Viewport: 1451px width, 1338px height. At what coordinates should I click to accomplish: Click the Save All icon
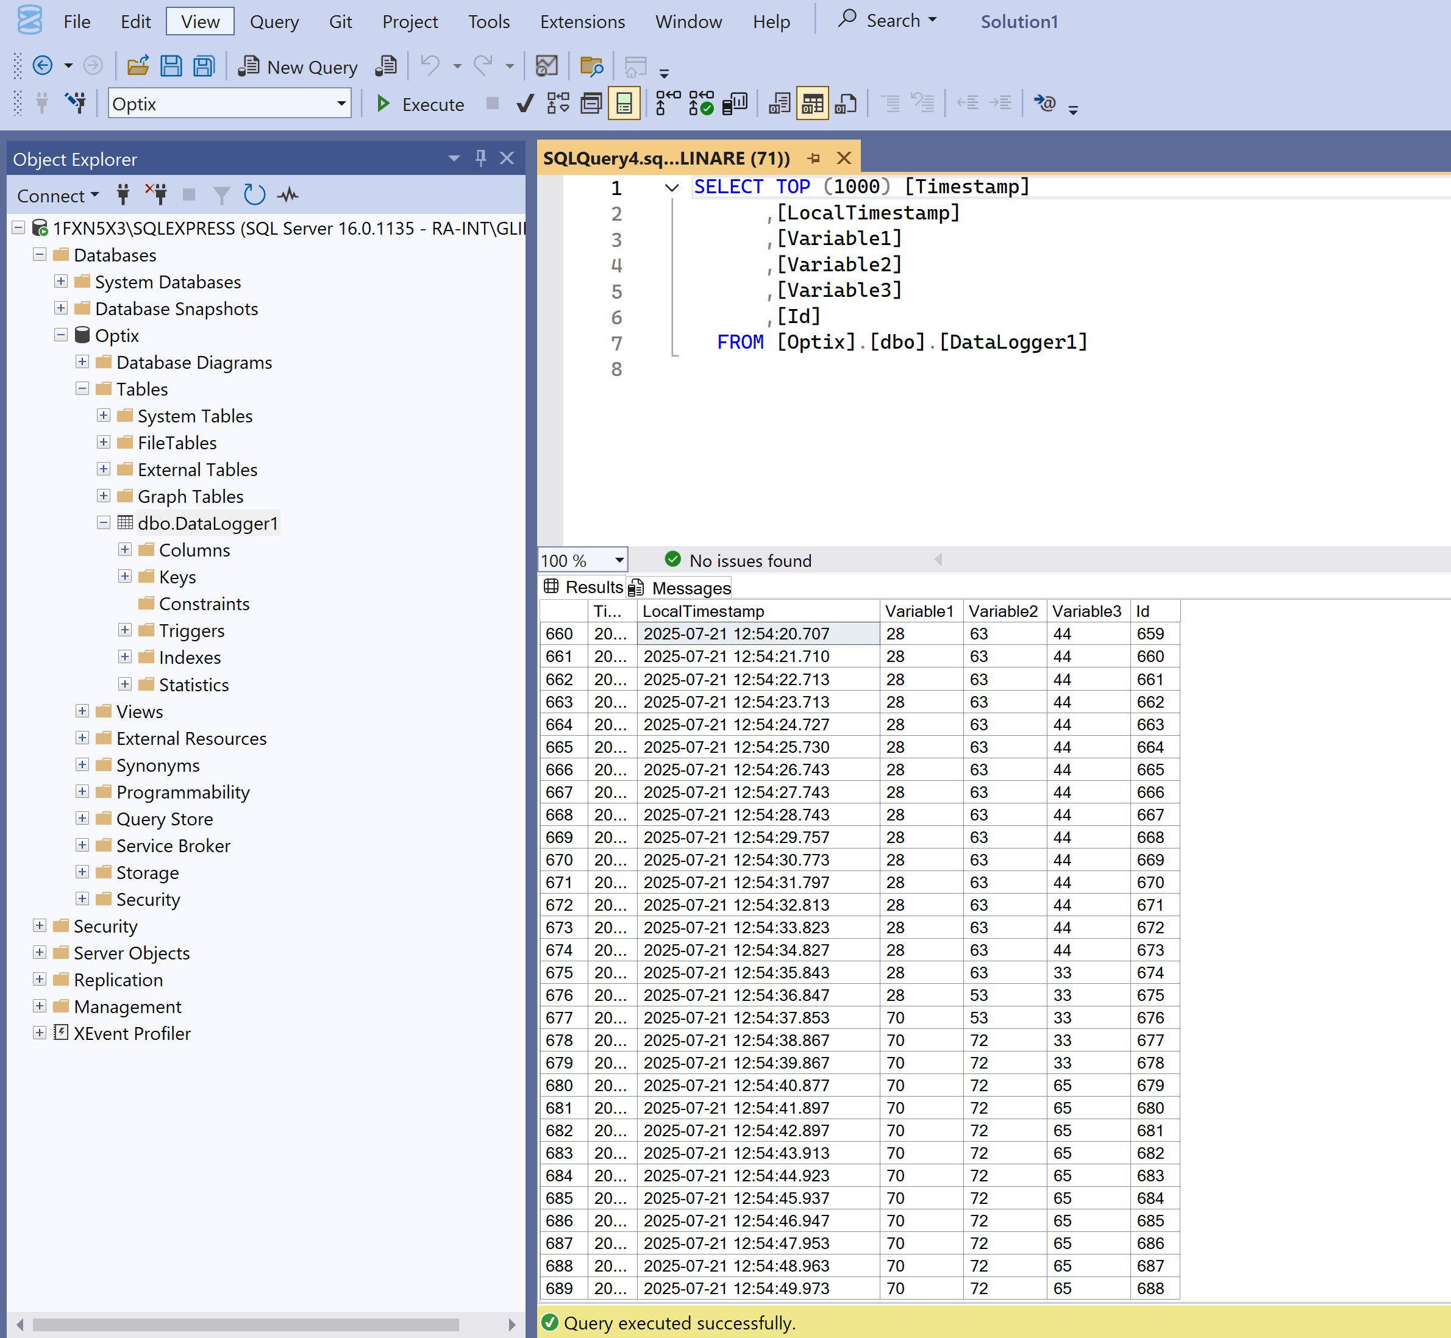pyautogui.click(x=204, y=66)
